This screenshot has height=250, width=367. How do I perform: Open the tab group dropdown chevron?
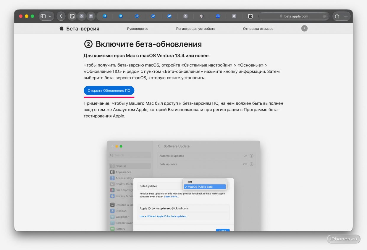50,16
